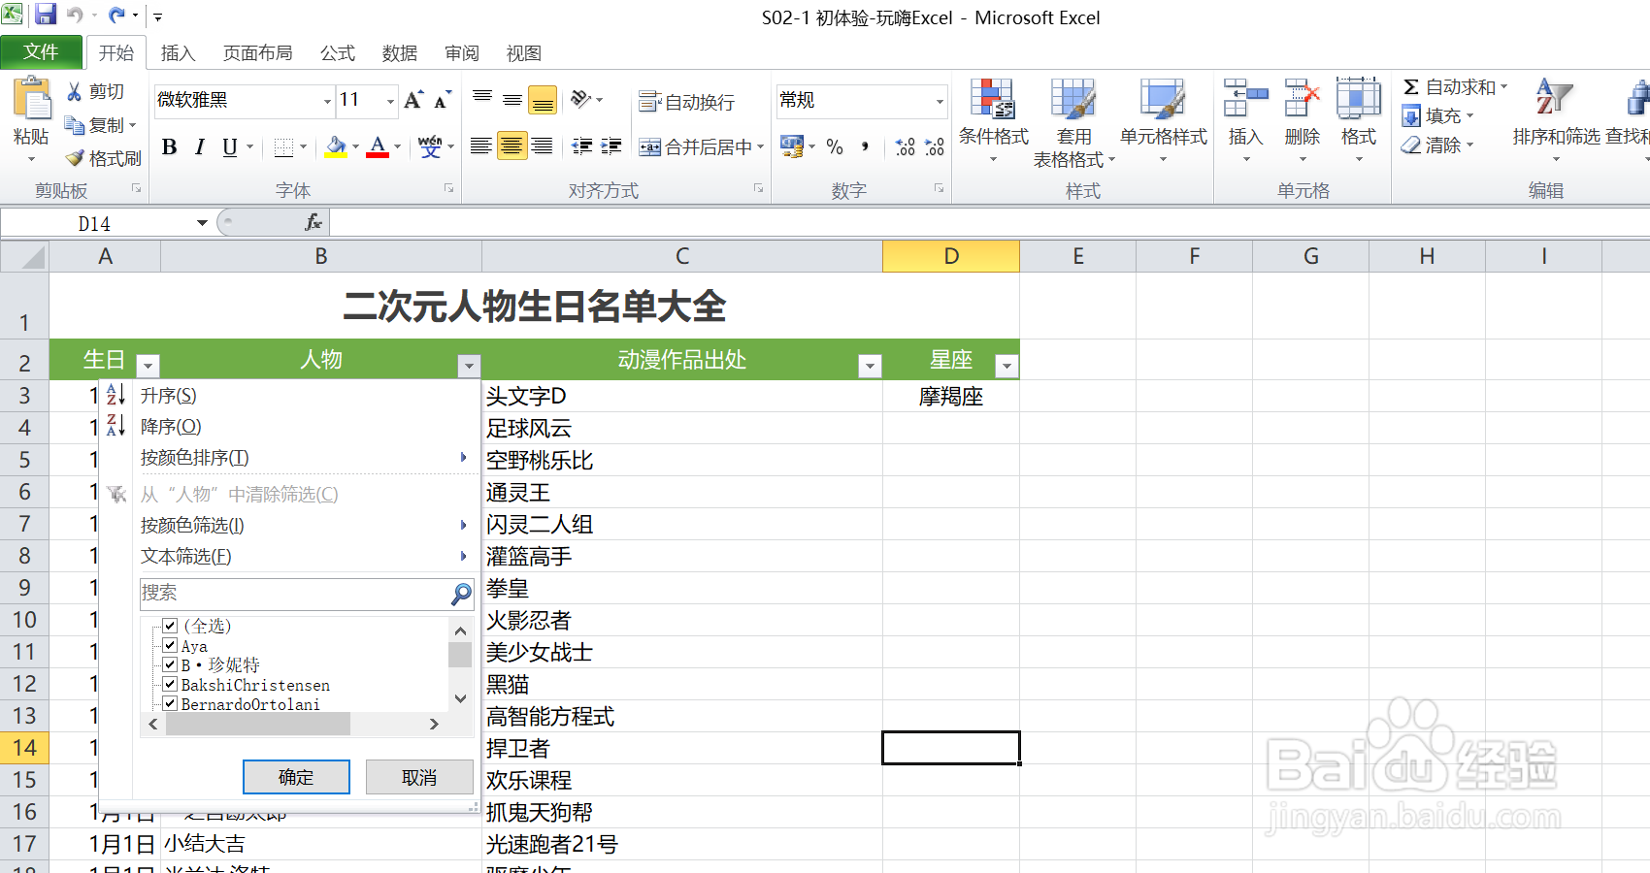Switch to the 视图 ribbon tab
Viewport: 1650px width, 873px height.
click(524, 53)
